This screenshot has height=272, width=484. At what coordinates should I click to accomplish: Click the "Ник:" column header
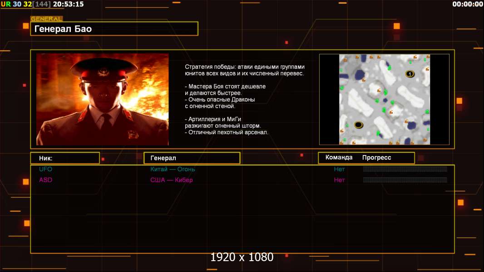coord(65,158)
